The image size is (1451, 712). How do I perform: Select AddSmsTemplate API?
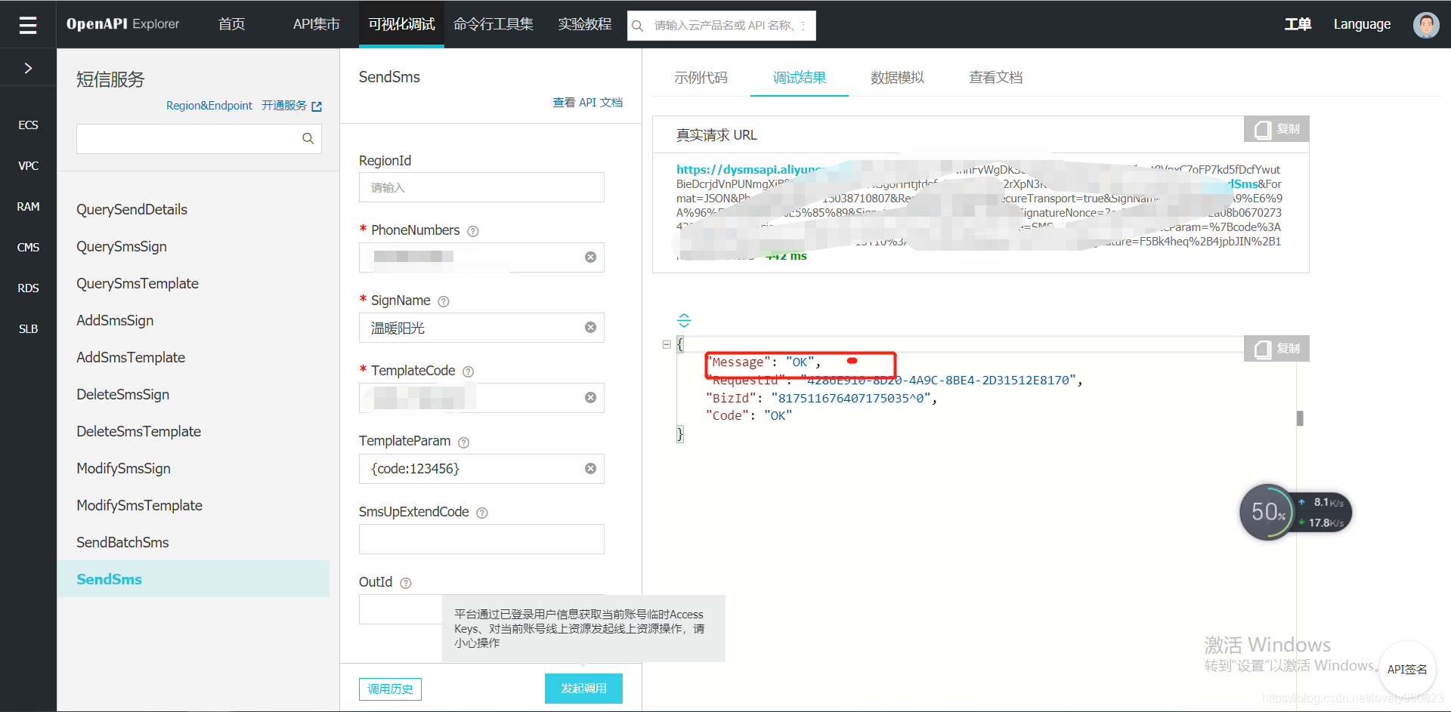(131, 357)
